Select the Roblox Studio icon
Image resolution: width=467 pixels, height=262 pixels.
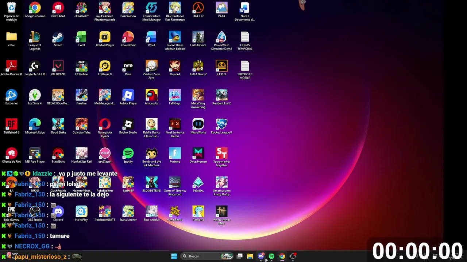click(128, 127)
